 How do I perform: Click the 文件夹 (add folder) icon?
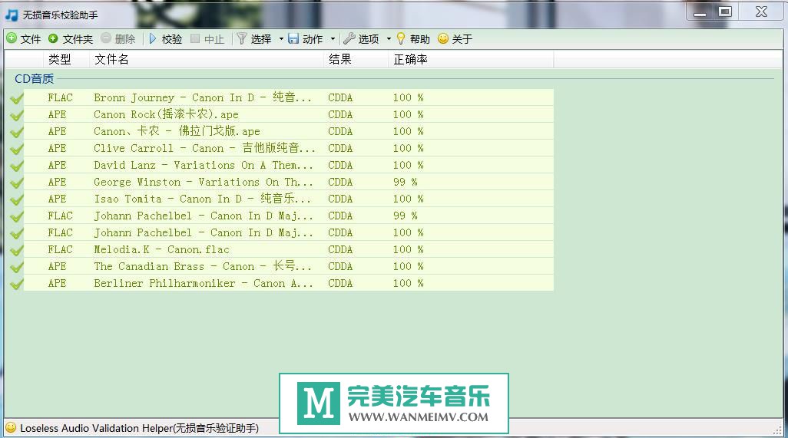(x=53, y=38)
